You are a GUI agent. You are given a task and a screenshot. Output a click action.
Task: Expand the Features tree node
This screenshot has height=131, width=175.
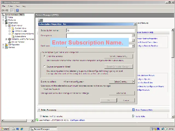pyautogui.click(x=3, y=20)
